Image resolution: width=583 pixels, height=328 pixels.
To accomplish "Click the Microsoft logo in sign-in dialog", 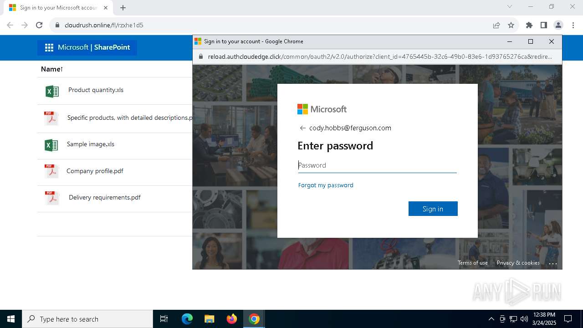I will pos(322,109).
